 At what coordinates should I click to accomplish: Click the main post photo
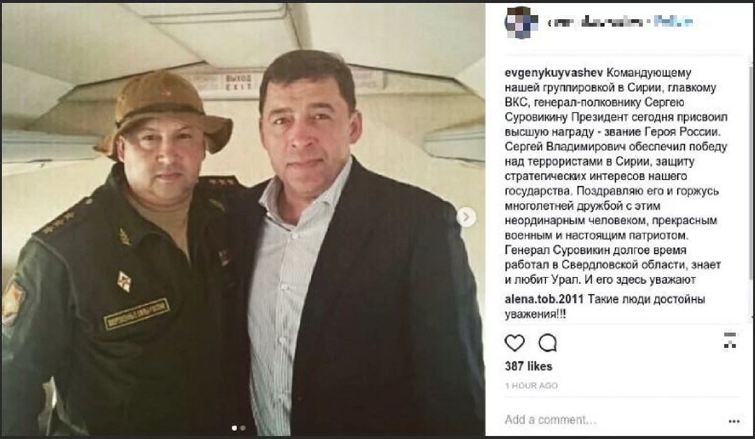pos(243,219)
